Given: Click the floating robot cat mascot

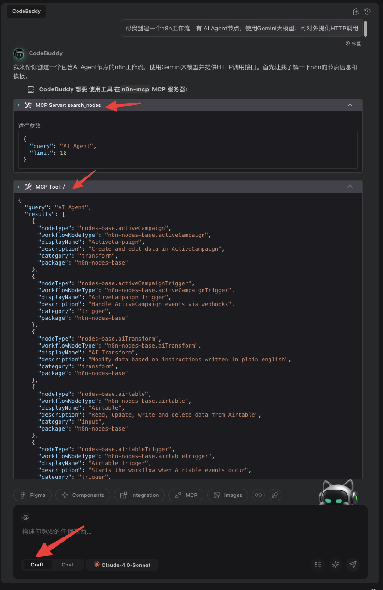Looking at the screenshot, I should pos(339,492).
